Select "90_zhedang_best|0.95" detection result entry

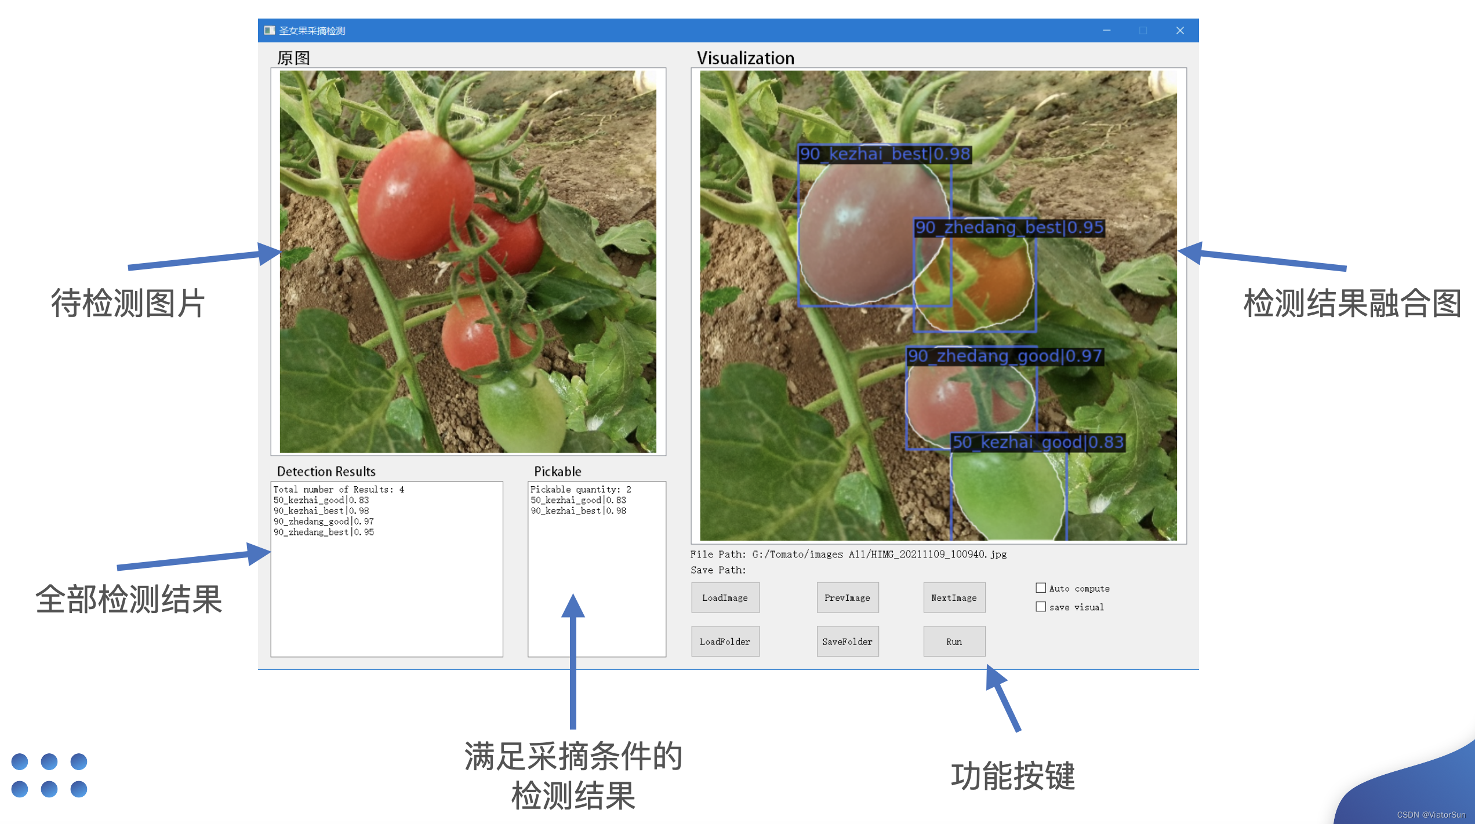[324, 531]
